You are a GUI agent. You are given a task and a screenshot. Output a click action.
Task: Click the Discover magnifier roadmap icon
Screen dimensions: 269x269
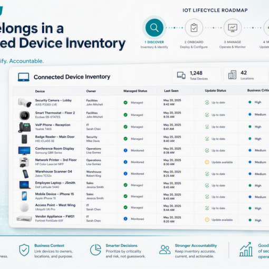(154, 28)
